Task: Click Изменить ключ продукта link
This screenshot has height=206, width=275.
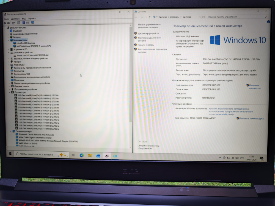Action: [x=252, y=119]
